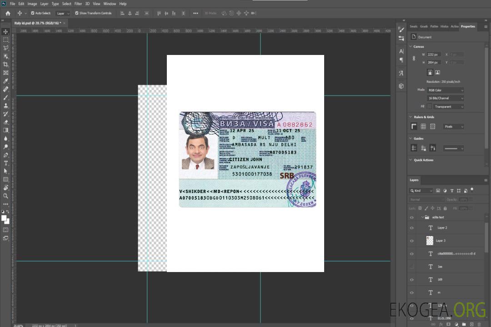The height and width of the screenshot is (327, 491).
Task: Collapse the Canvas section
Action: pos(411,46)
